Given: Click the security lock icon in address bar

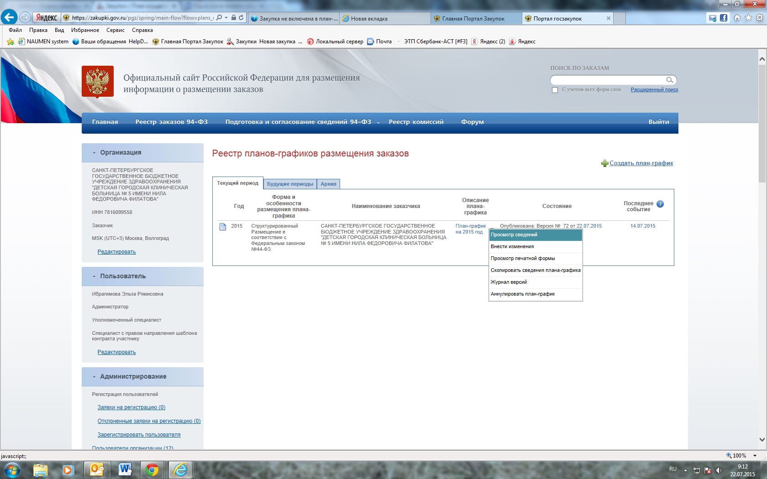Looking at the screenshot, I should [x=234, y=18].
